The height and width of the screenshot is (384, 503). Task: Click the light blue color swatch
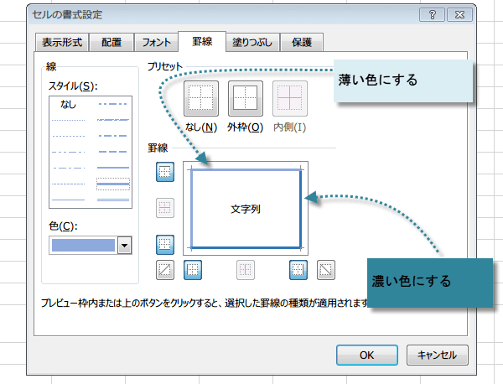coord(83,246)
